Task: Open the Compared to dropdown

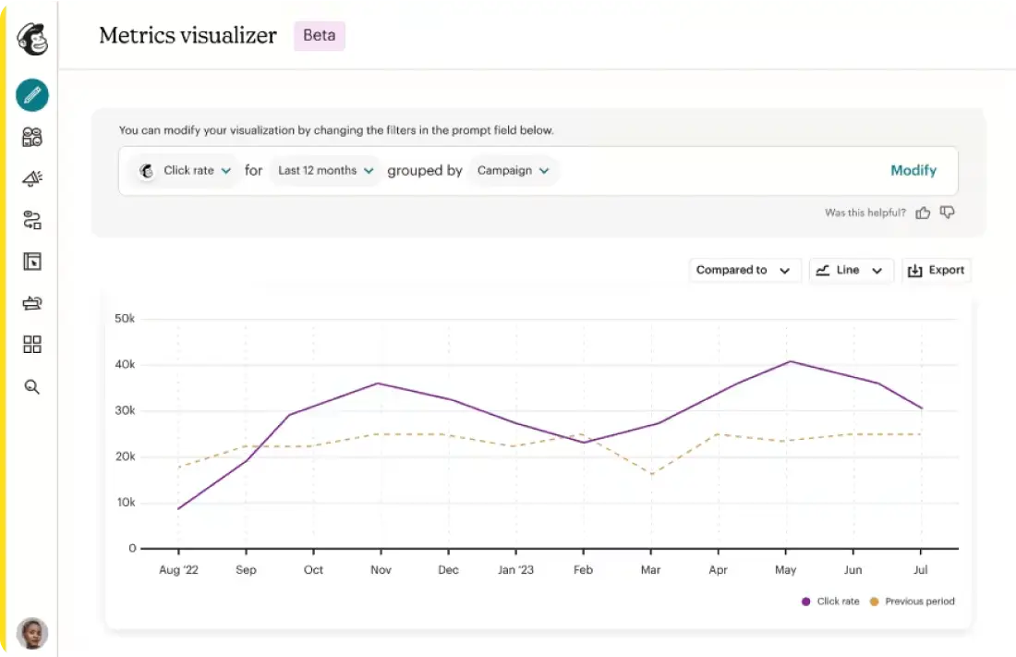Action: [x=744, y=271]
